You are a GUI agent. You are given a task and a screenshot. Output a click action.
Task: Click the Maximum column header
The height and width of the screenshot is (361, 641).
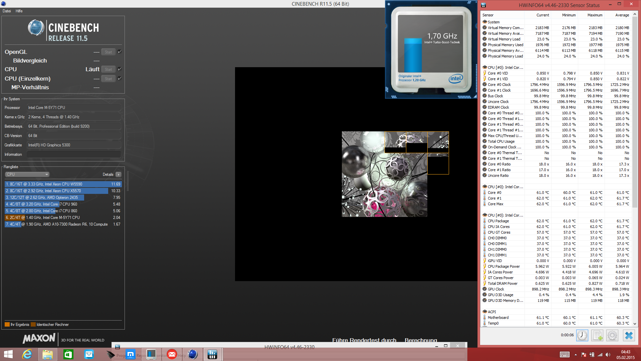coord(591,15)
